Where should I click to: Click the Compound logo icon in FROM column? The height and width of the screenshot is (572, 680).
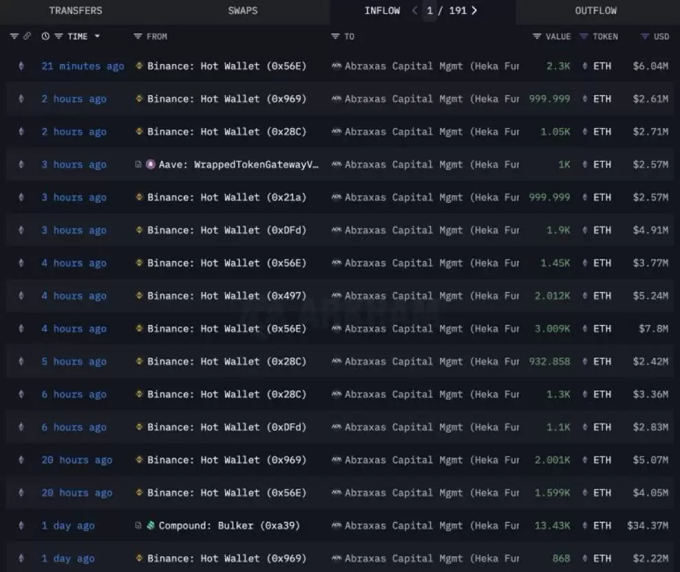pos(151,526)
